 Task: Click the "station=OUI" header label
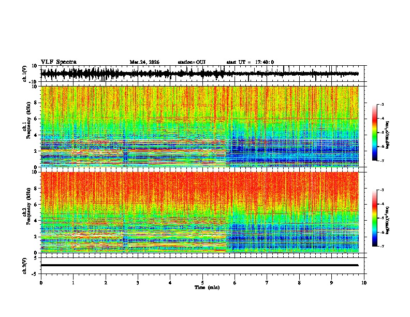coord(192,62)
